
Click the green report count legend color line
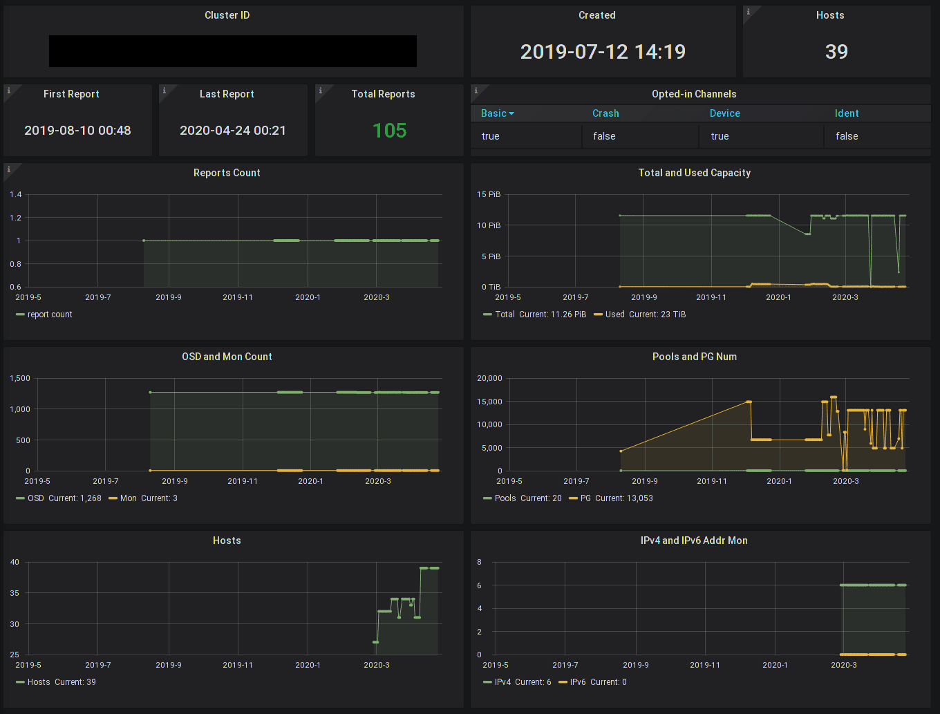tap(20, 314)
